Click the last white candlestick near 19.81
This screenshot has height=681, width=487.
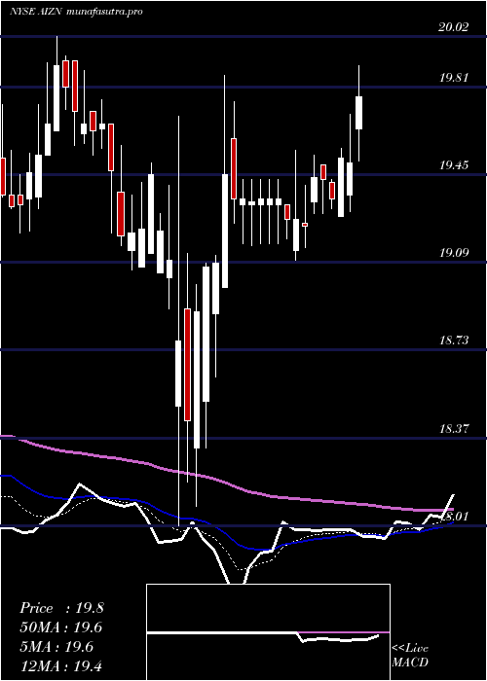359,113
